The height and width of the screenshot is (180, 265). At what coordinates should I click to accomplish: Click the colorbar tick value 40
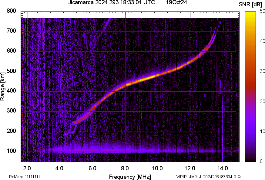[262, 41]
